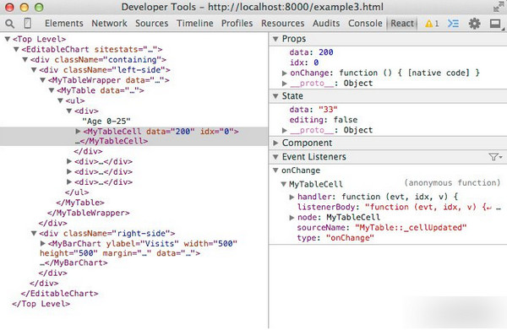507x330 pixels.
Task: Expand the MyTableCell node
Action: 78,132
